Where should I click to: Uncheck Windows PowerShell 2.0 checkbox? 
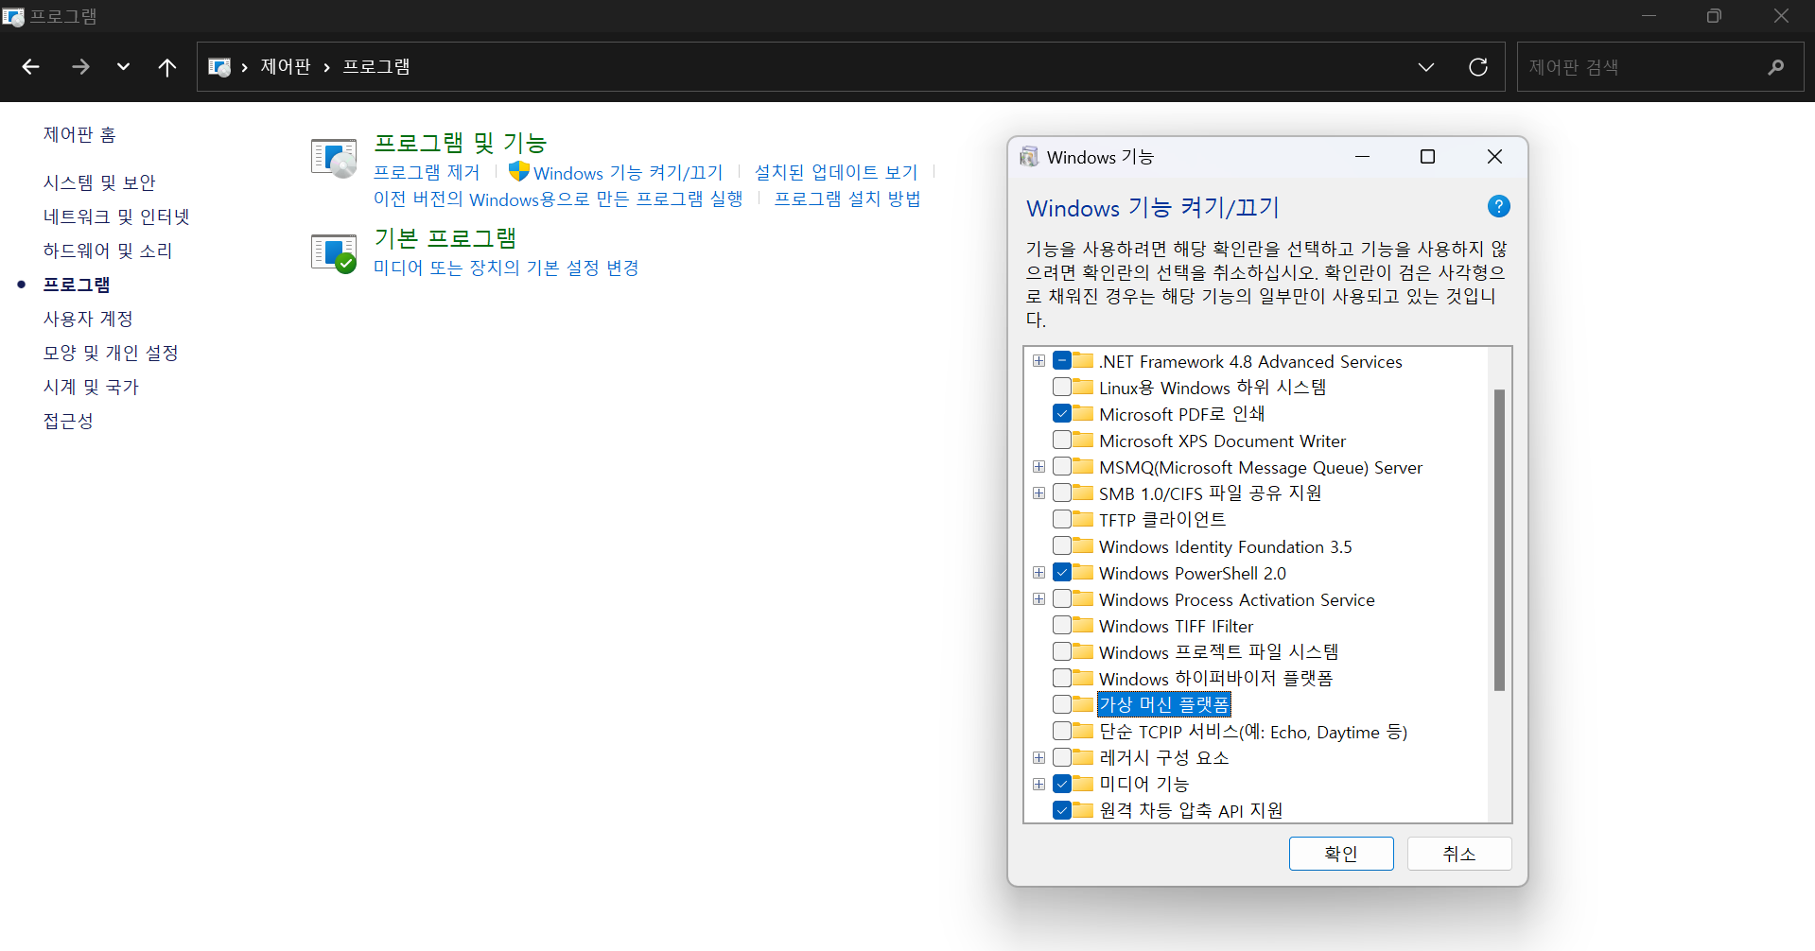1062,572
